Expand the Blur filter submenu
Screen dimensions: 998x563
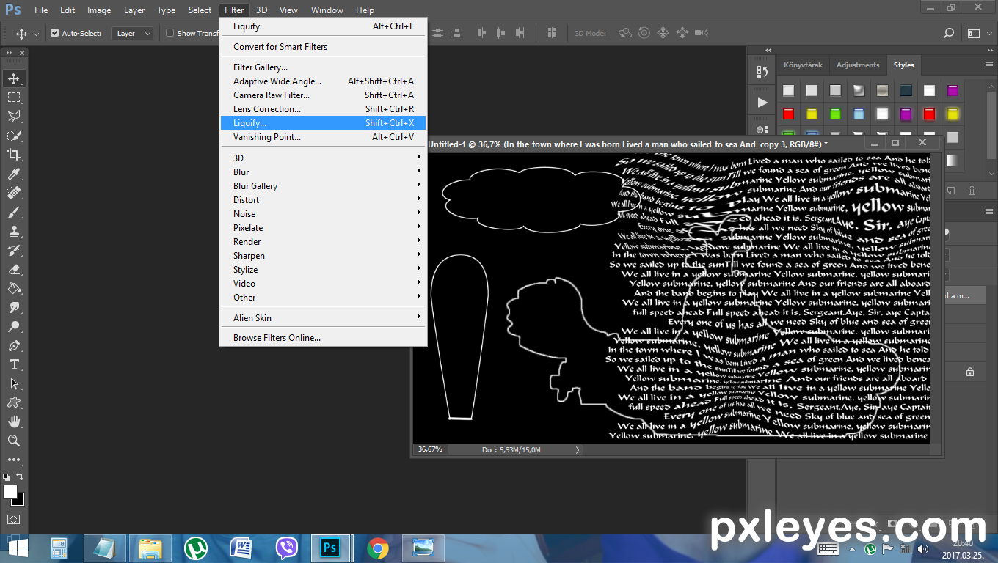click(x=323, y=172)
